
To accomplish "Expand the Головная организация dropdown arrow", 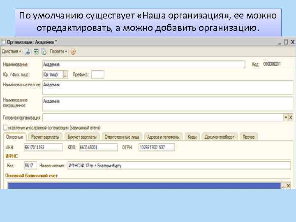I will [286, 118].
